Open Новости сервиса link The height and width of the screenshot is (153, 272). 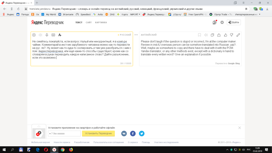point(62,142)
